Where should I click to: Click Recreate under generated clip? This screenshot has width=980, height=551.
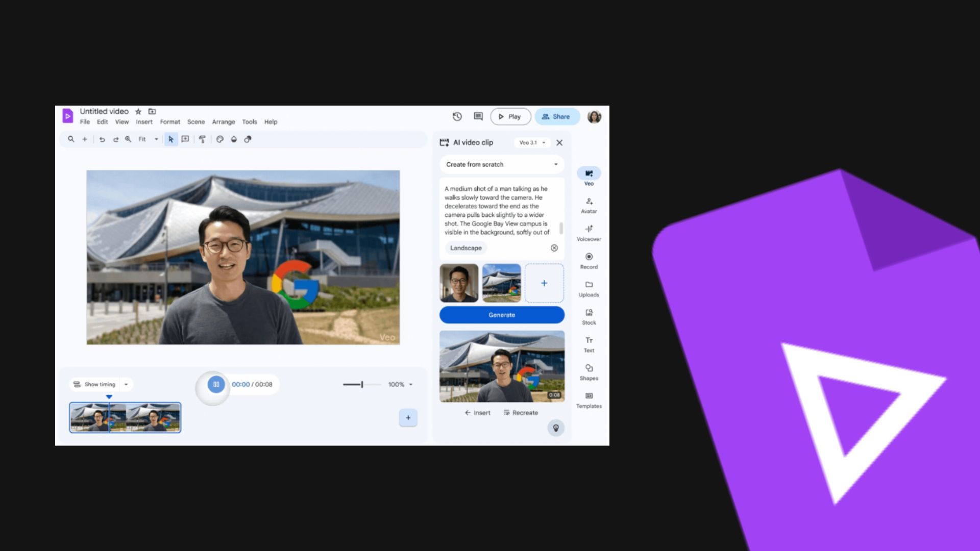pos(521,413)
